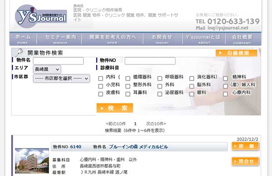
Task: Open the ブルーインの森 メディカルビル link
Action: click(138, 147)
